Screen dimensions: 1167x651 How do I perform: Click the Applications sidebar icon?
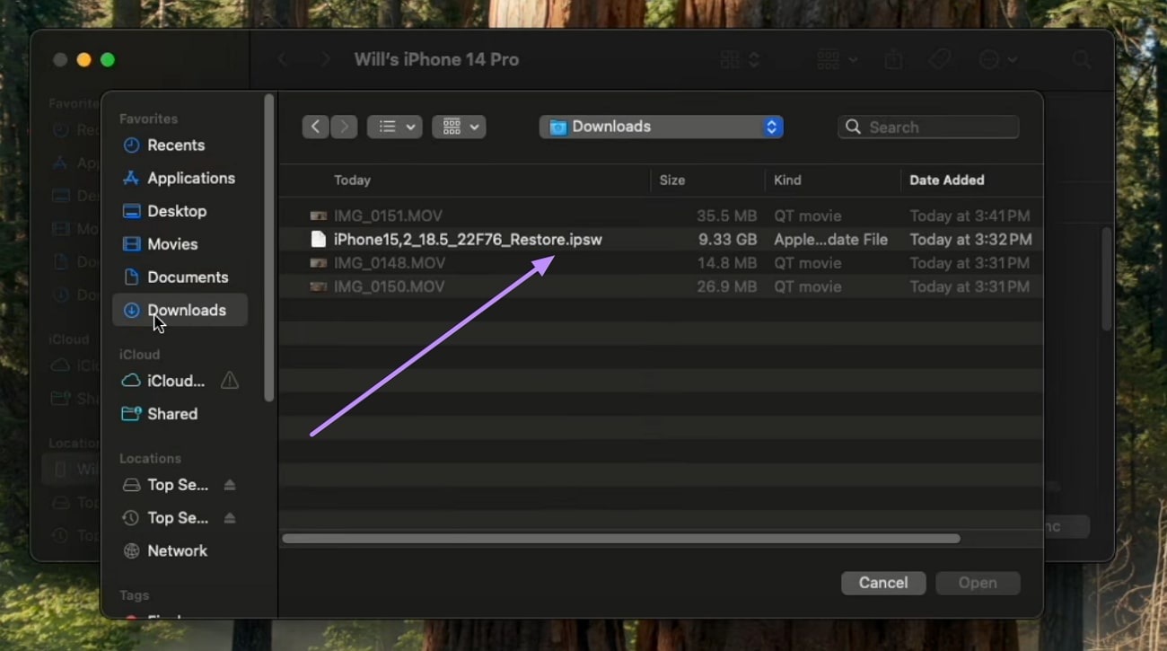131,178
